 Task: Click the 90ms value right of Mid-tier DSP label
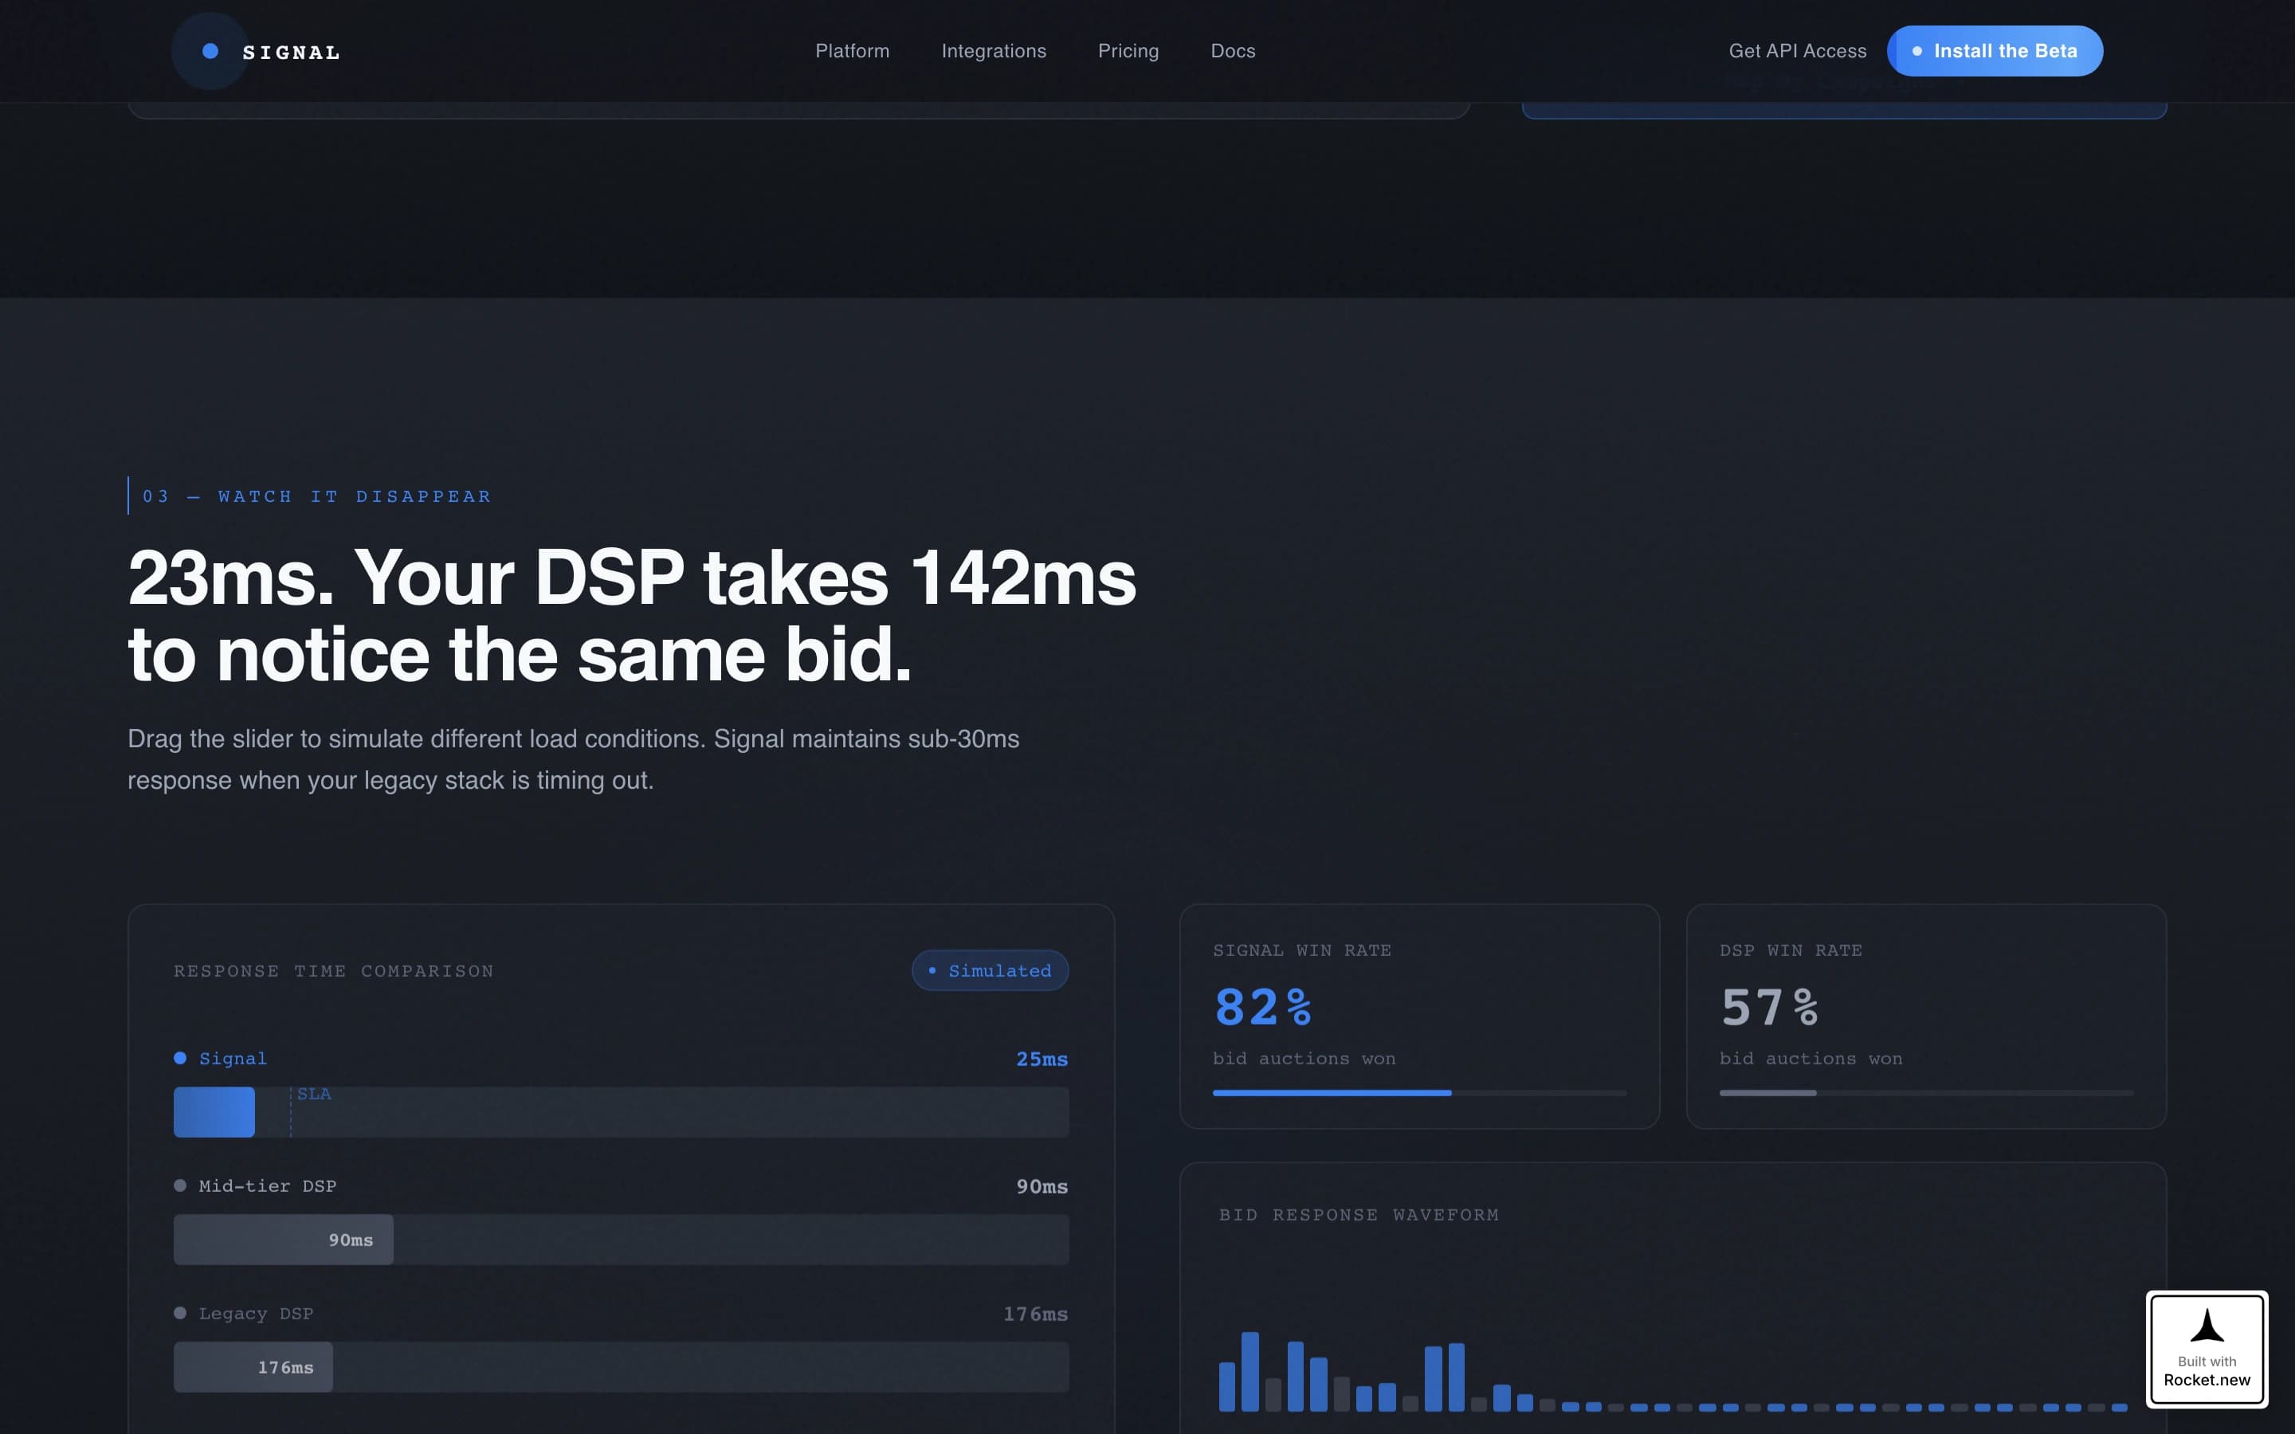point(1042,1186)
